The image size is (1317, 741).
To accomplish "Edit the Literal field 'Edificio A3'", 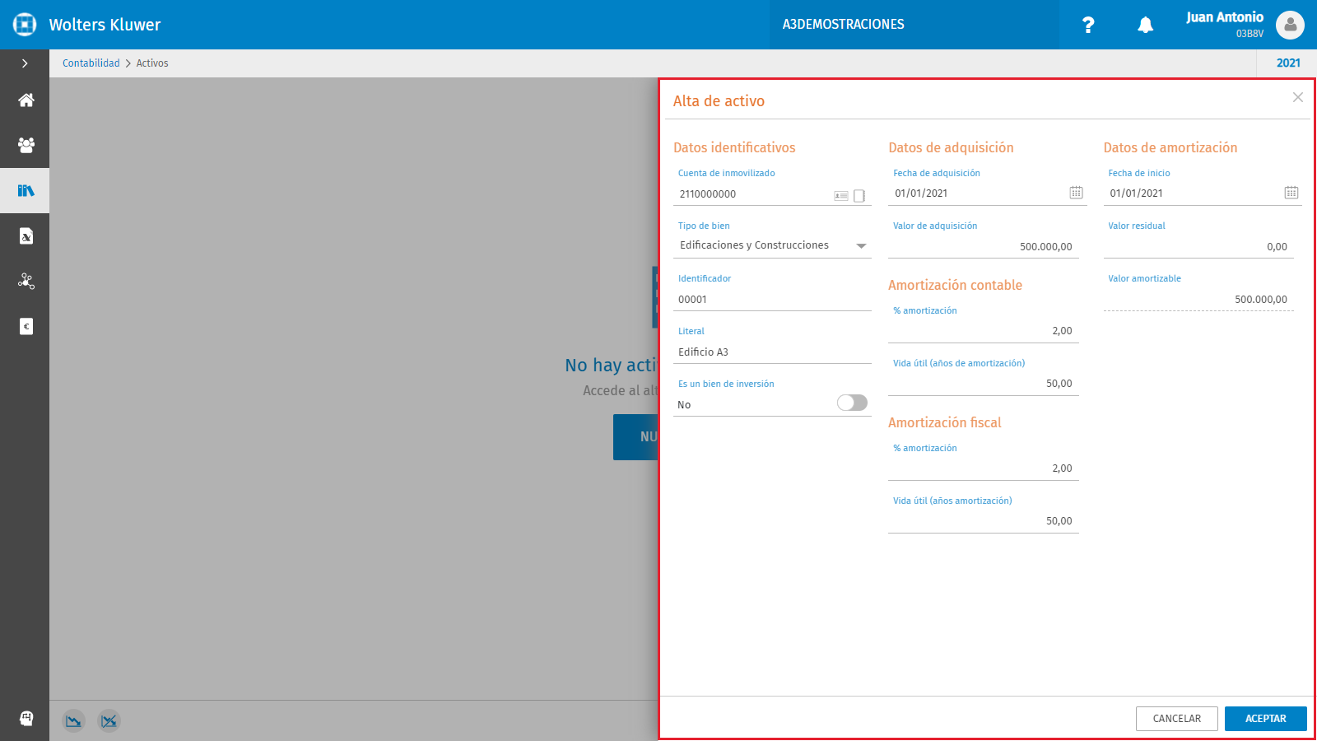I will 772,352.
